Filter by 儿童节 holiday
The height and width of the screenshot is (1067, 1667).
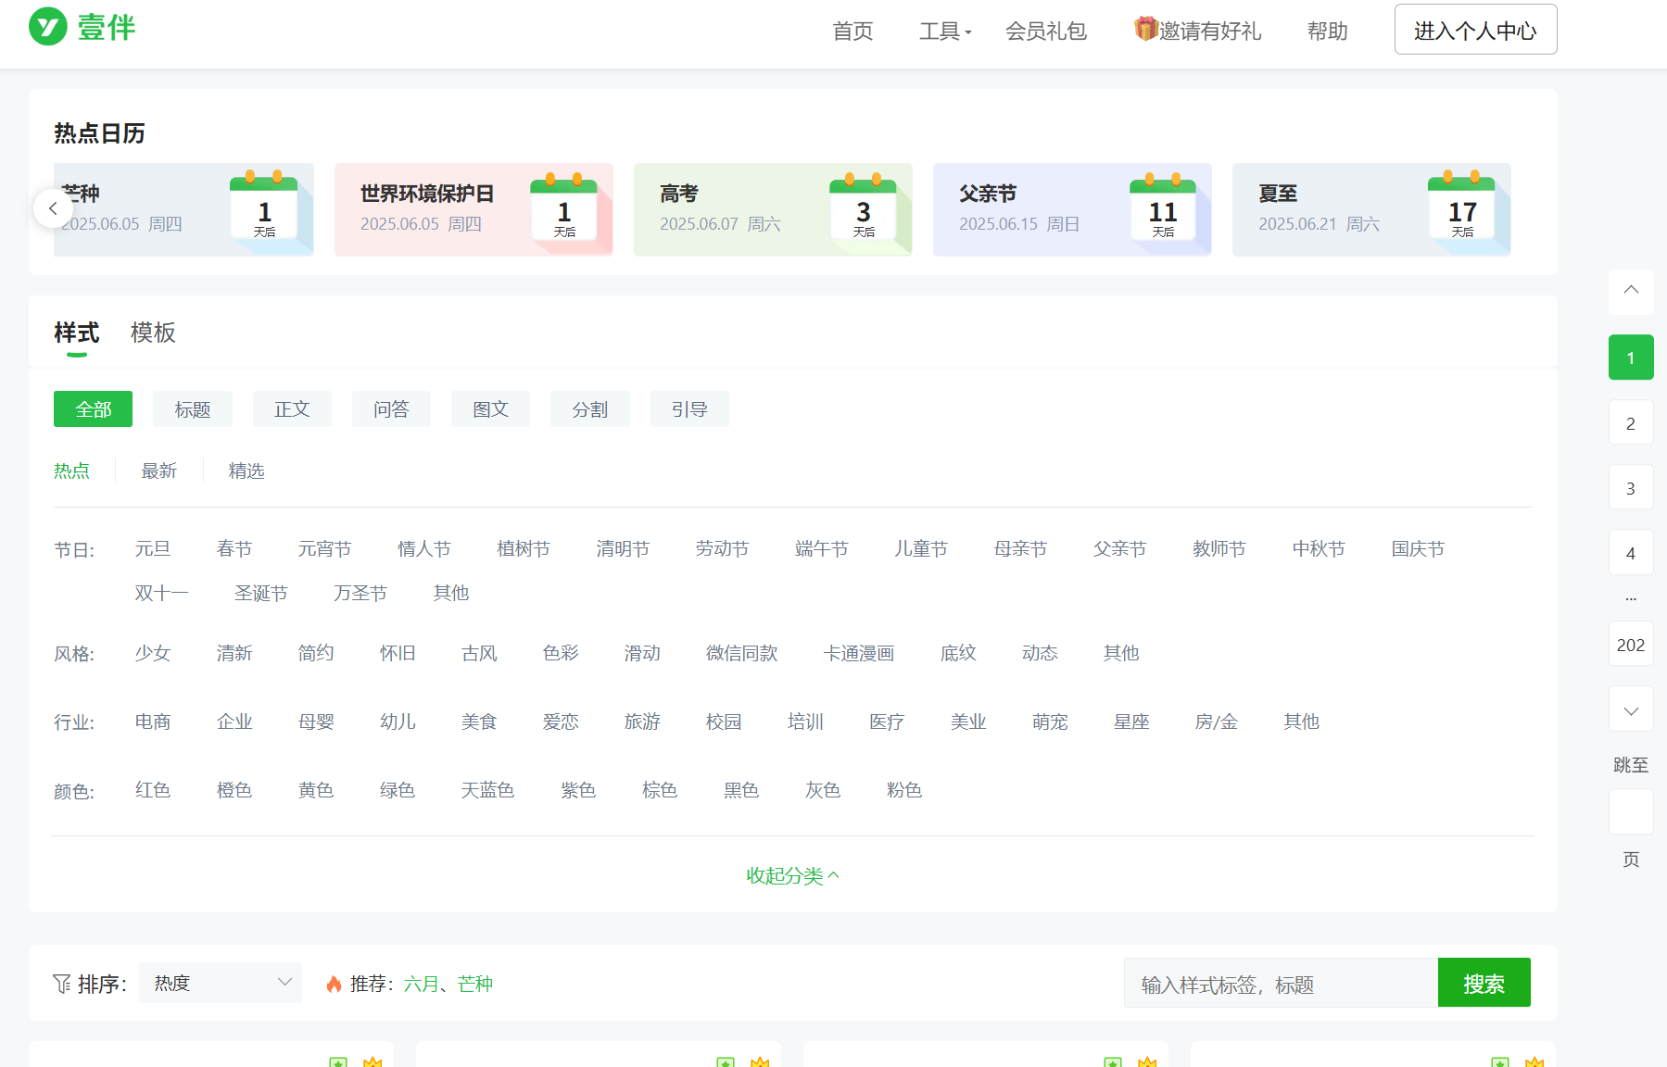(921, 549)
